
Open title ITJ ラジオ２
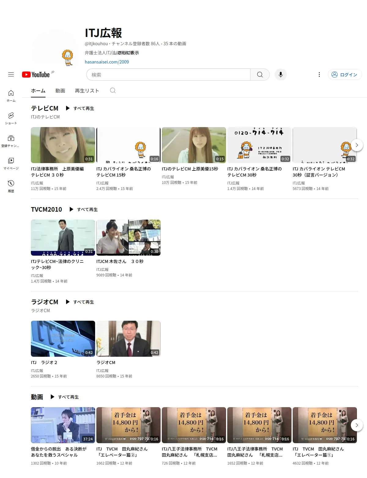pos(44,363)
